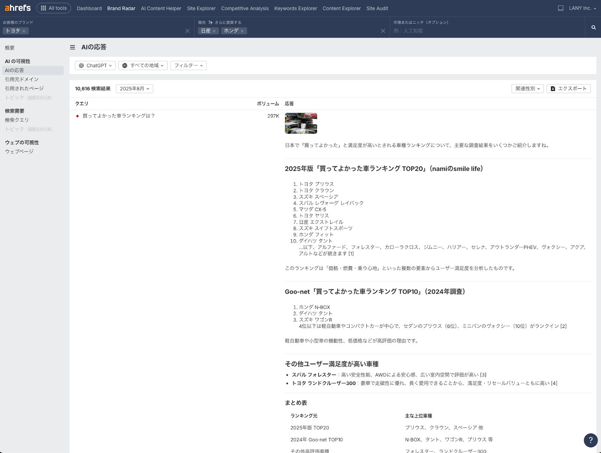
Task: Open the All tools menu
Action: click(54, 8)
